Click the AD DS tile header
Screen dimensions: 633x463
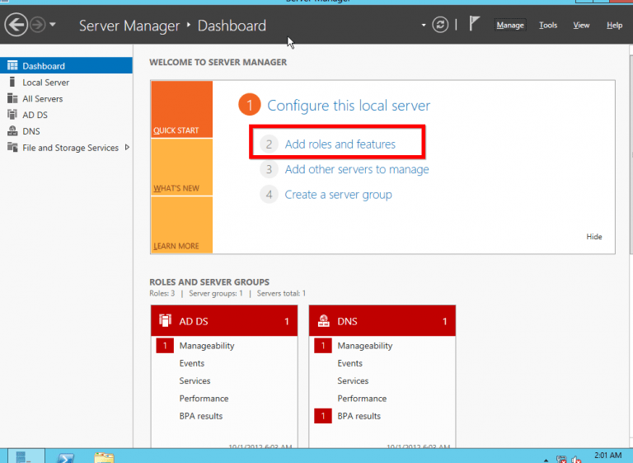pyautogui.click(x=224, y=321)
